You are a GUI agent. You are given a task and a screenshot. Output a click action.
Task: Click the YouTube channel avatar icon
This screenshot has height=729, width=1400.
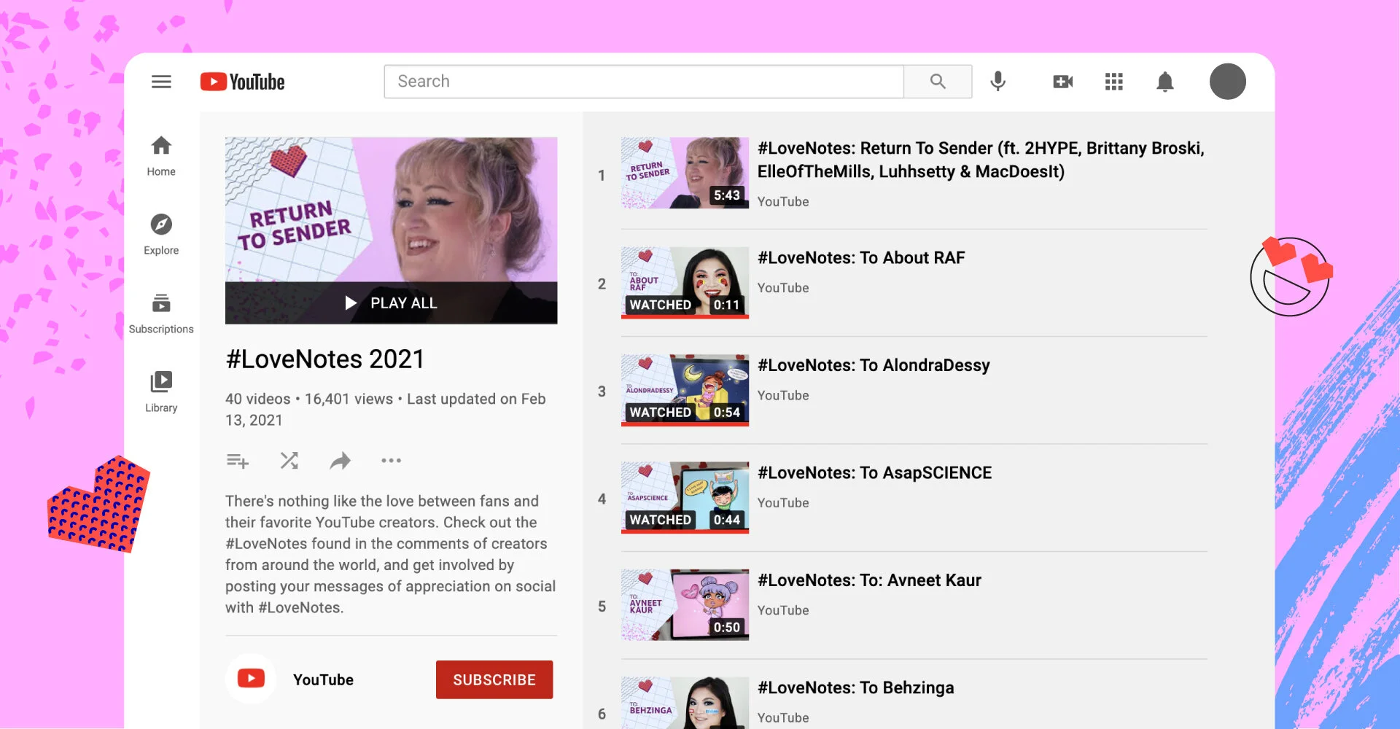tap(251, 679)
